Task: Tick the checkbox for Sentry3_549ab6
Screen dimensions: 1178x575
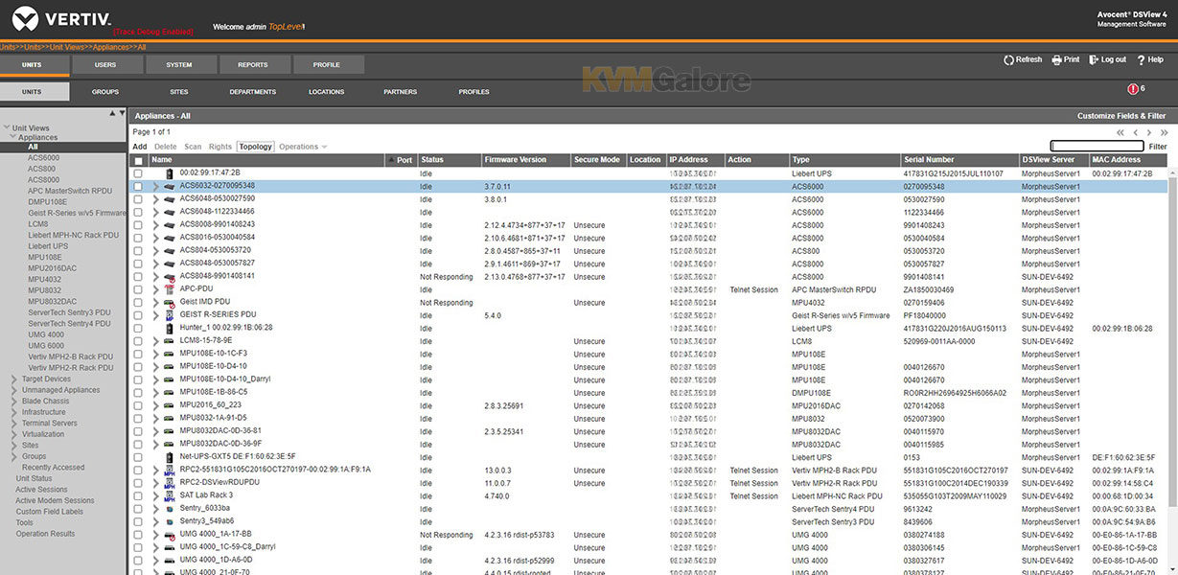Action: point(139,521)
